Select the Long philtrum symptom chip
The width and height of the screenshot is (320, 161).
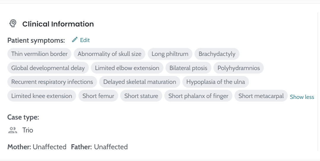click(x=170, y=54)
